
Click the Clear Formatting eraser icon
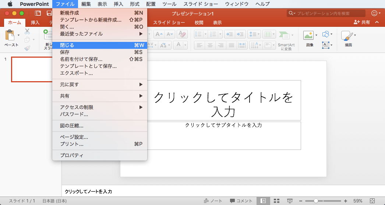click(x=182, y=34)
